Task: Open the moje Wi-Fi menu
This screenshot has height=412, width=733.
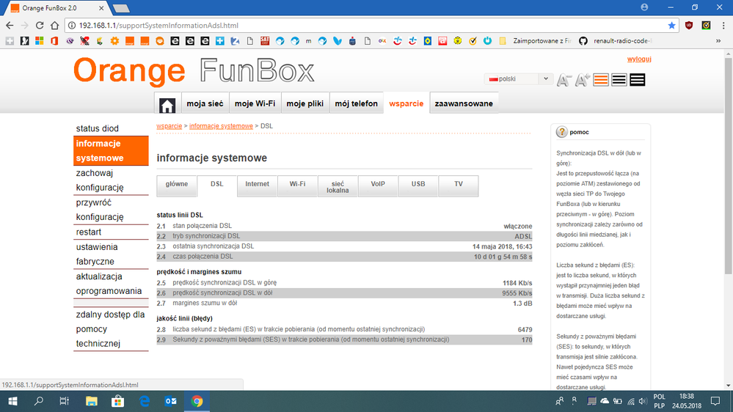Action: 255,104
